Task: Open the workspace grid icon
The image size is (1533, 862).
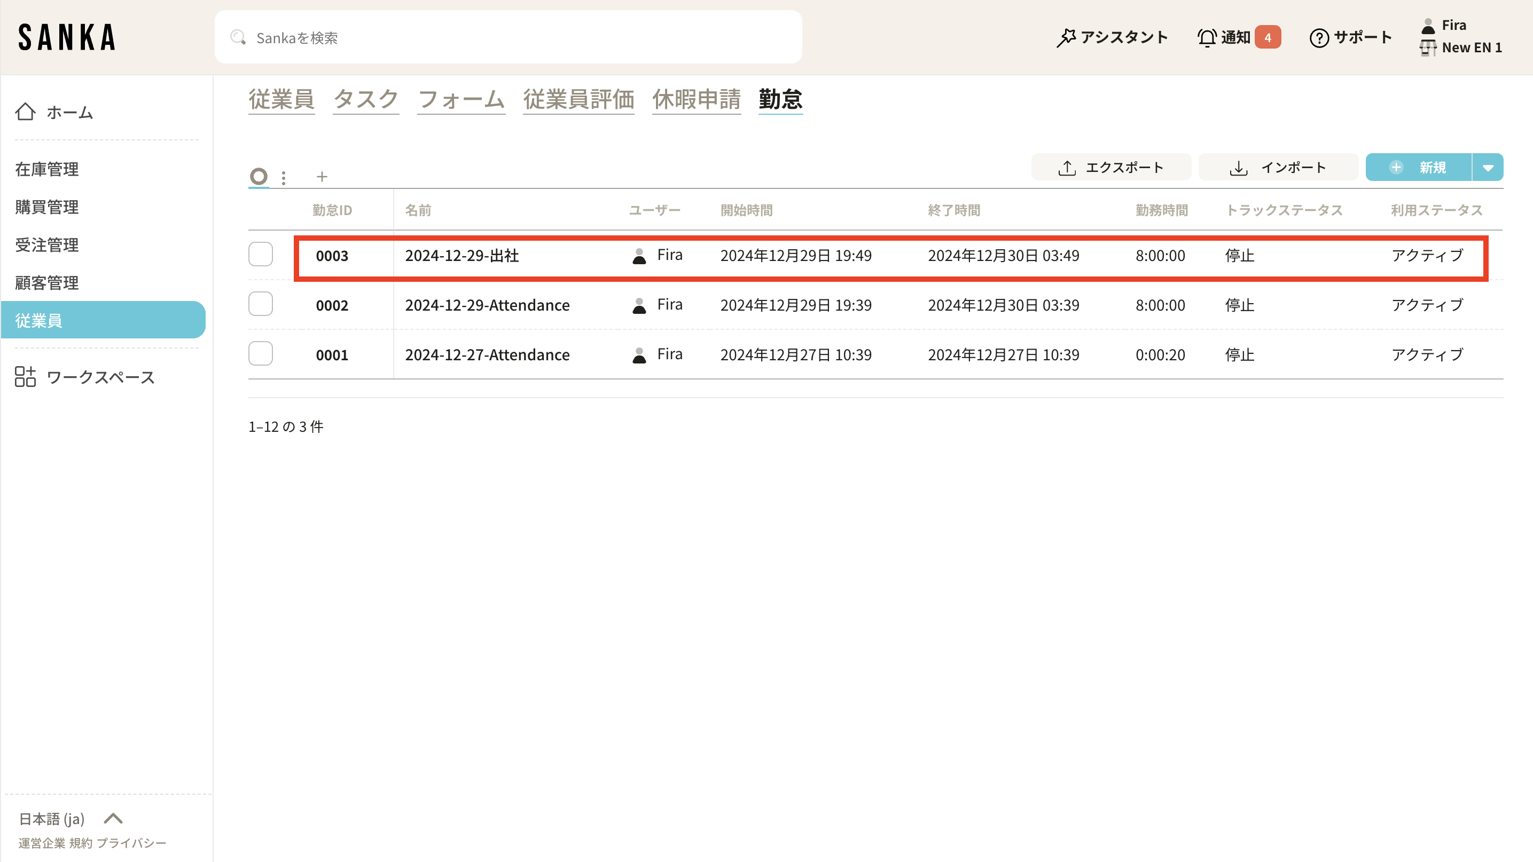Action: pyautogui.click(x=25, y=377)
